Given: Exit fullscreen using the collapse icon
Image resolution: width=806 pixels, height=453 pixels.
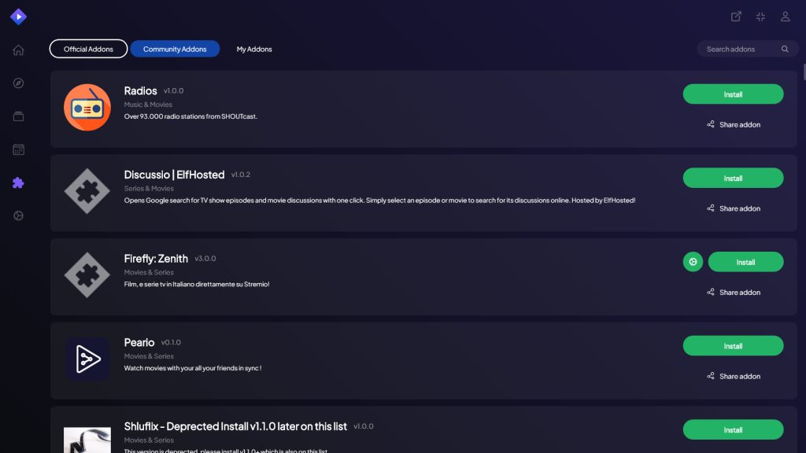Looking at the screenshot, I should point(761,17).
